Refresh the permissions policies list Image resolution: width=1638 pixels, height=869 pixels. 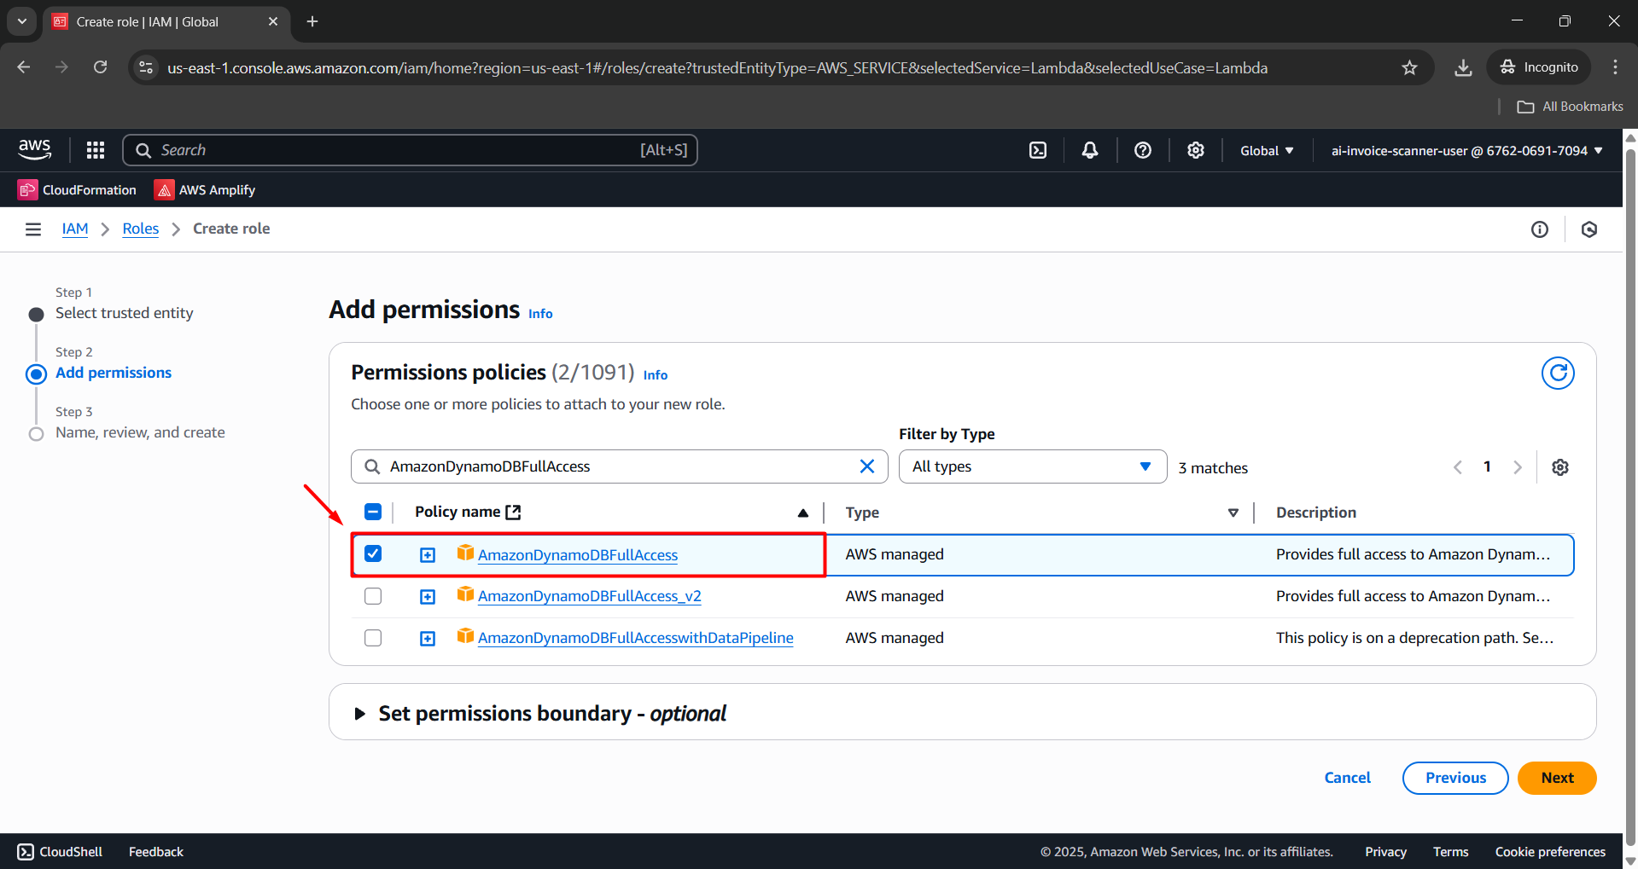[1557, 373]
